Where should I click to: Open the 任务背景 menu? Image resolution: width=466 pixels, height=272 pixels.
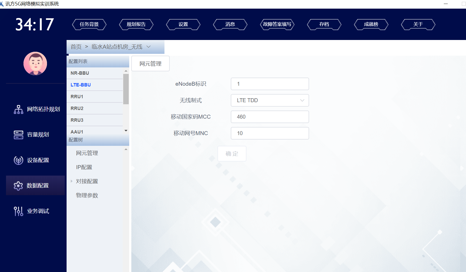pyautogui.click(x=89, y=24)
